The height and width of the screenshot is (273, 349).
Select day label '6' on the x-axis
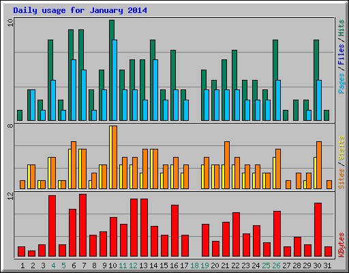(74, 265)
